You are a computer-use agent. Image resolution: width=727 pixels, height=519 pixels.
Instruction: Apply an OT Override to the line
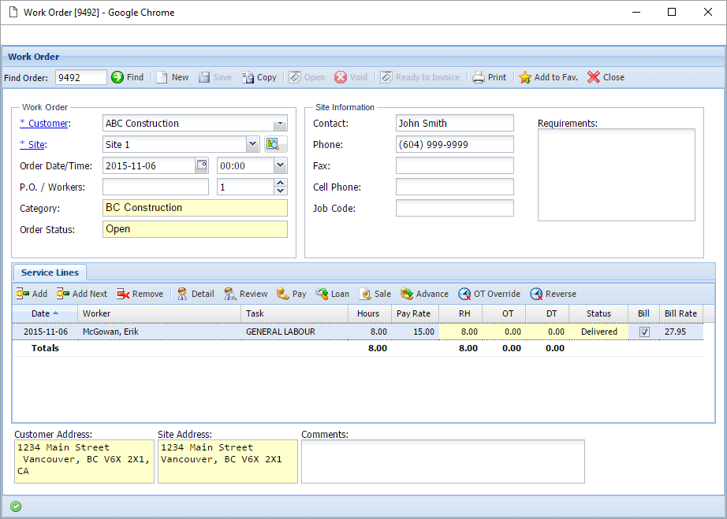(489, 294)
